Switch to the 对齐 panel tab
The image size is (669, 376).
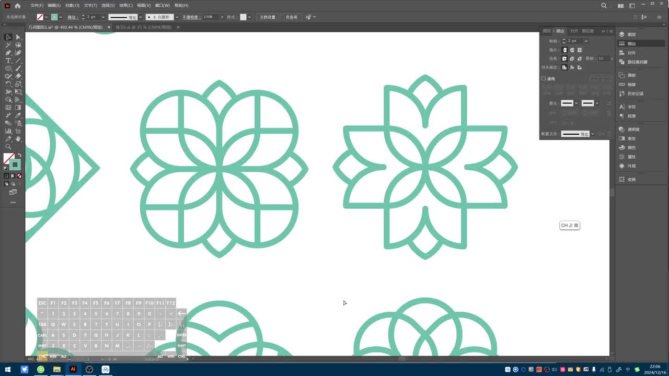click(574, 31)
